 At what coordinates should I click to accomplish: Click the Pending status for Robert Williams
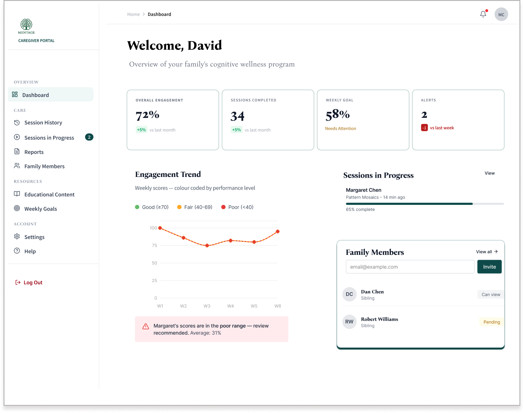[492, 322]
